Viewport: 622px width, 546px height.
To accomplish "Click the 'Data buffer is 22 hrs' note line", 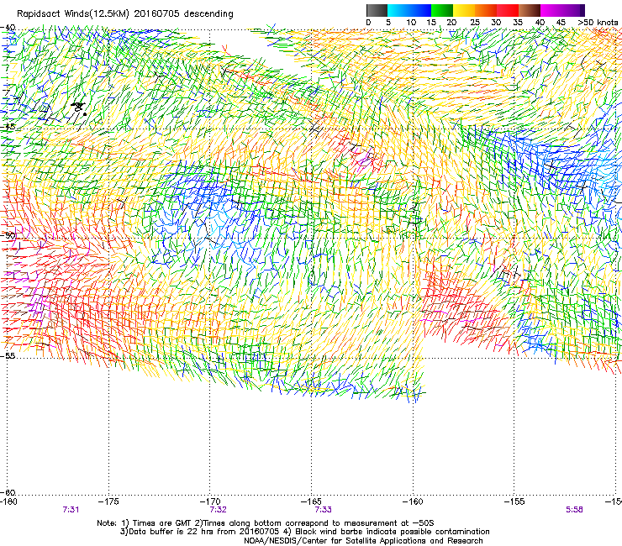I will [x=304, y=532].
